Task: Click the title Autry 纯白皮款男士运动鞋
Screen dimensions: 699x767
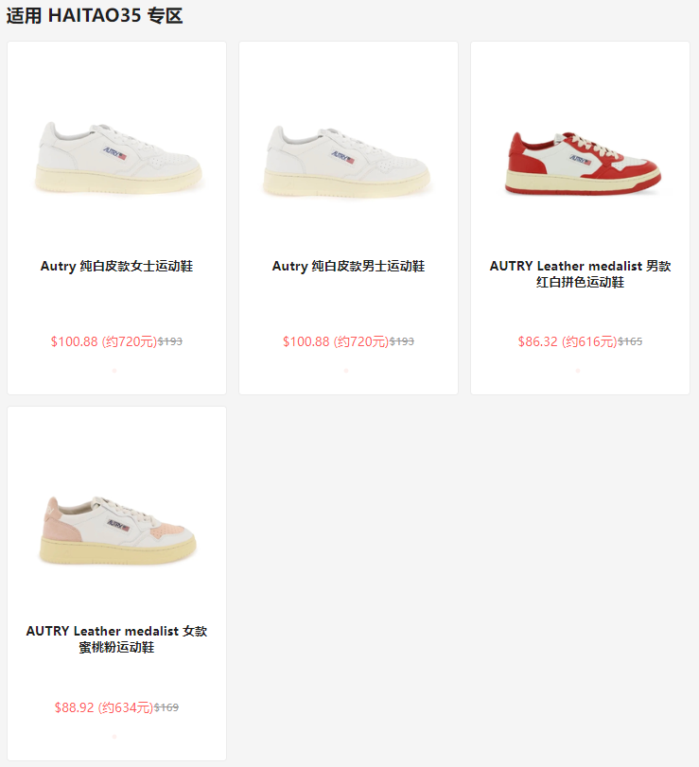Action: 348,266
